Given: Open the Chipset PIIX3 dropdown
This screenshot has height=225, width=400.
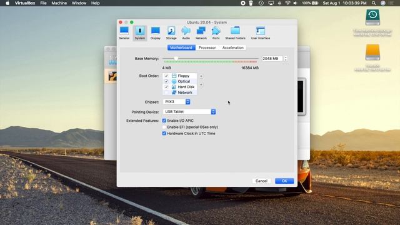Looking at the screenshot, I should [x=176, y=102].
